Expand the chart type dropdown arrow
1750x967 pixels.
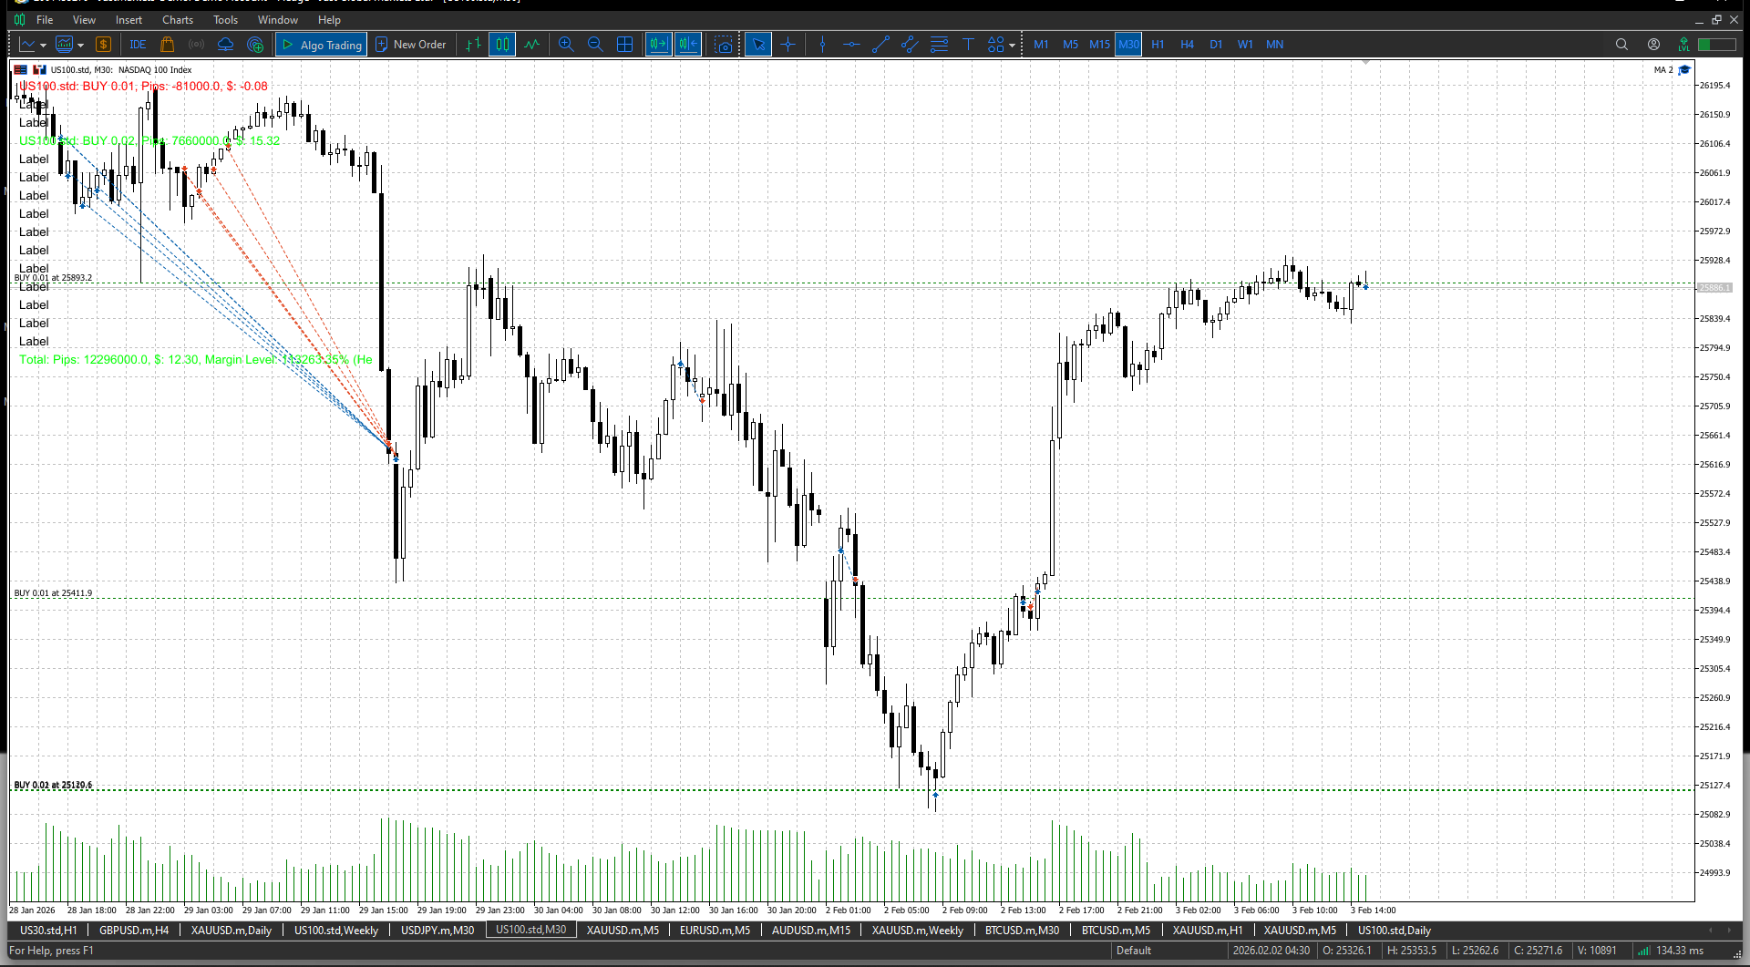[x=43, y=46]
